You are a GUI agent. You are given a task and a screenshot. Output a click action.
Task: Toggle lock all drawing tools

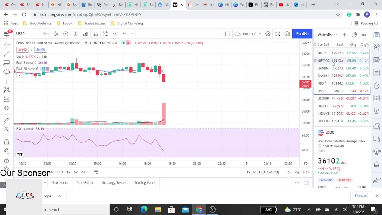[x=7, y=160]
